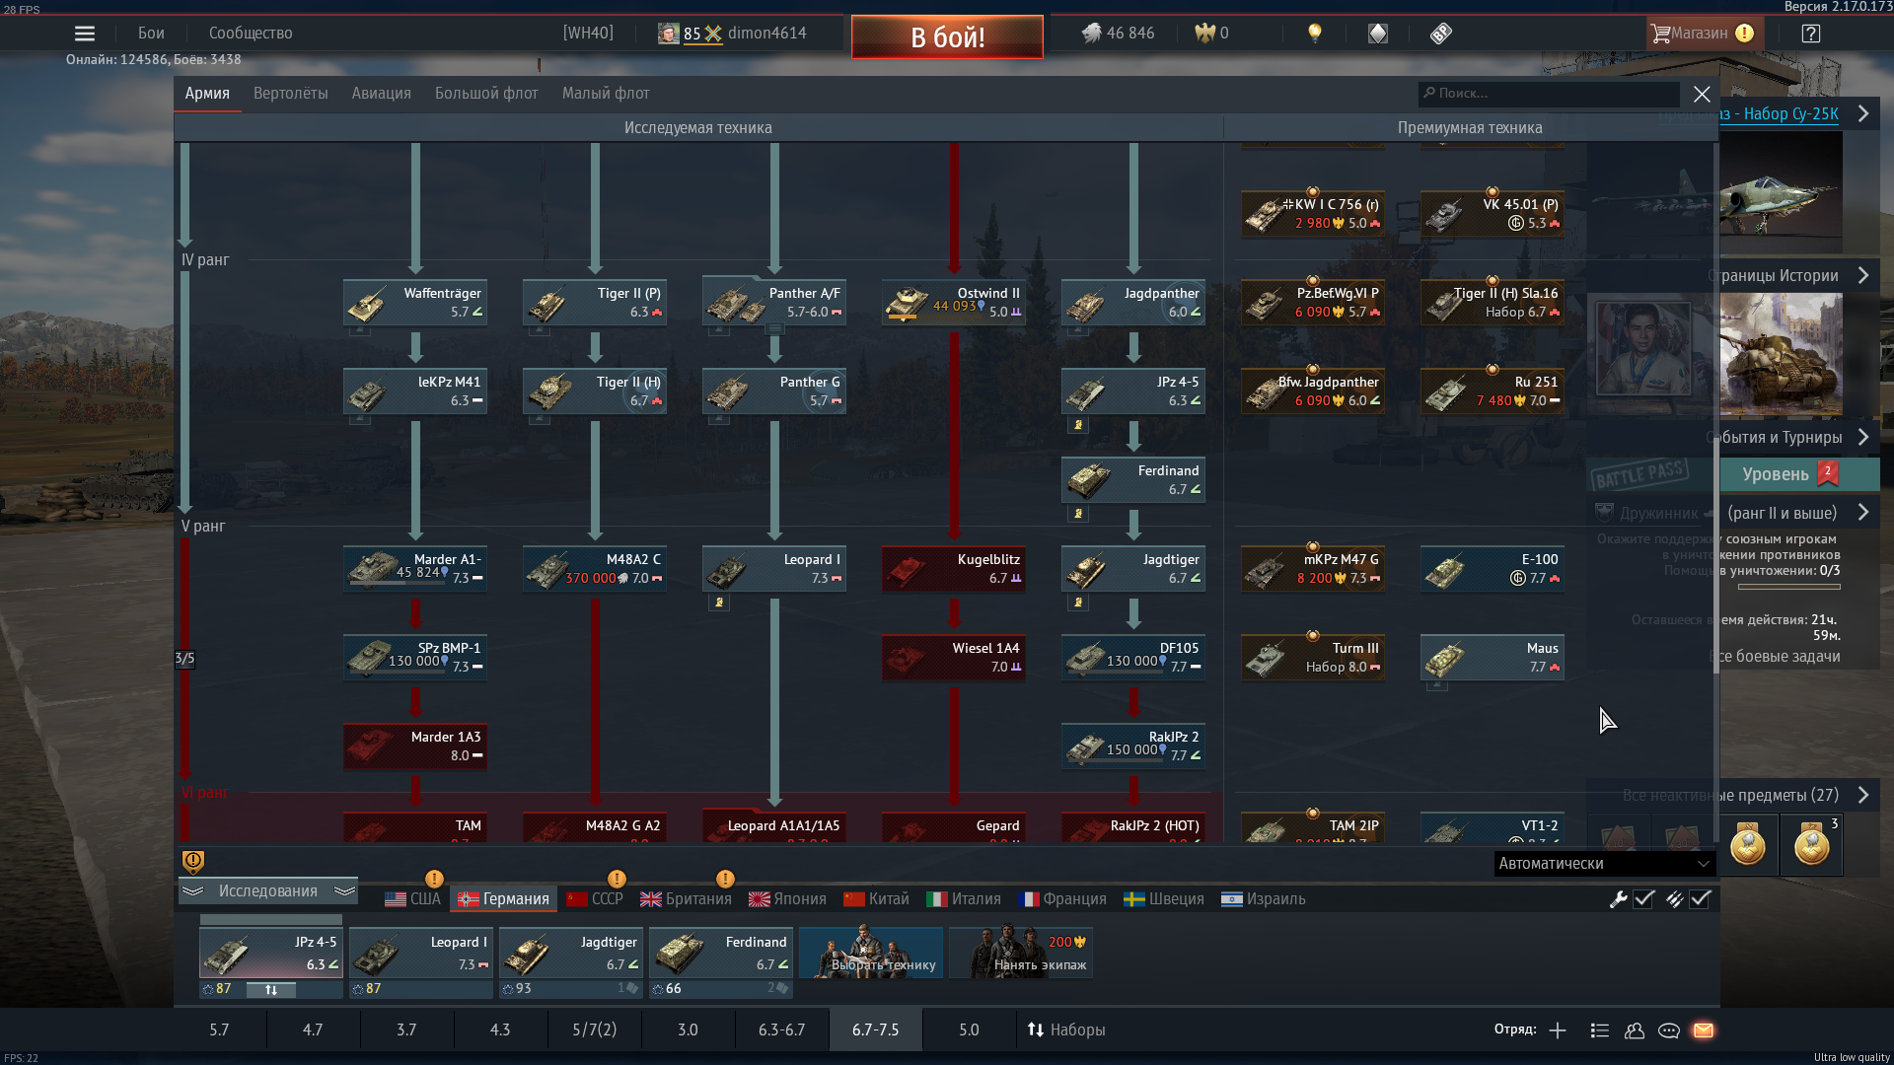Select Leopard I crew slot
Screen dimensions: 1894x1065
[x=420, y=953]
